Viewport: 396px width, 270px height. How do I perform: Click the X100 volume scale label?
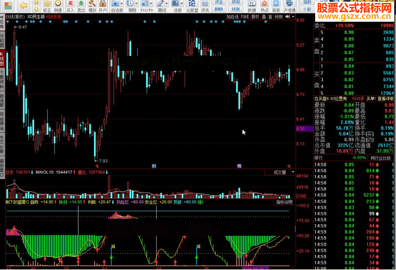(x=301, y=196)
